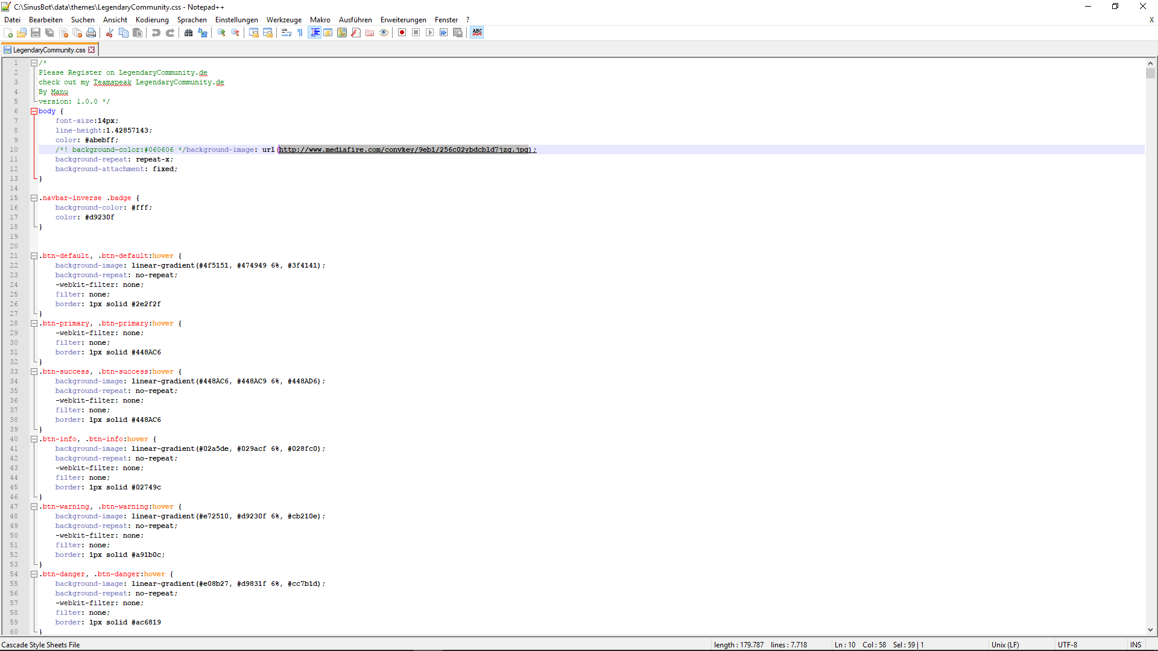Collapse the body block fold marker
The width and height of the screenshot is (1158, 651).
(34, 111)
